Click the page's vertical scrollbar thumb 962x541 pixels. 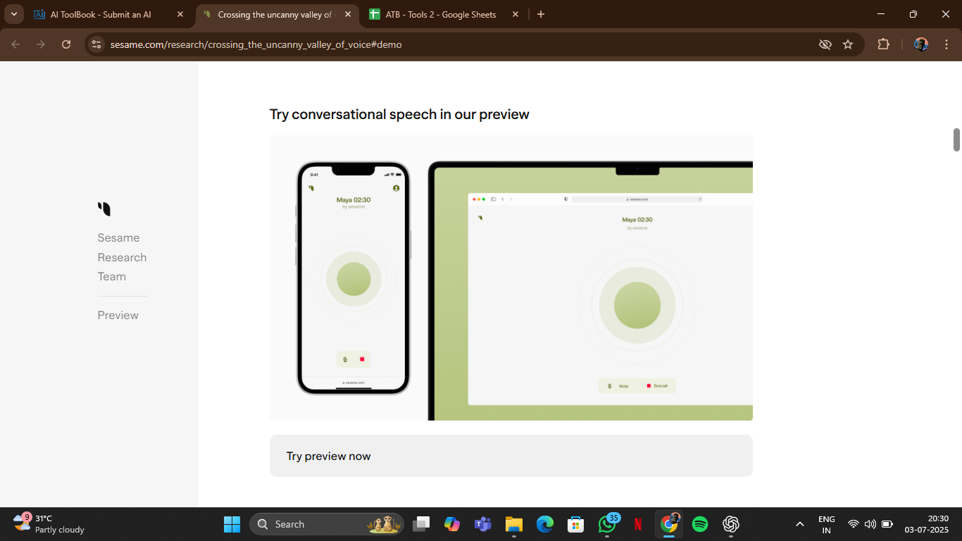[956, 139]
